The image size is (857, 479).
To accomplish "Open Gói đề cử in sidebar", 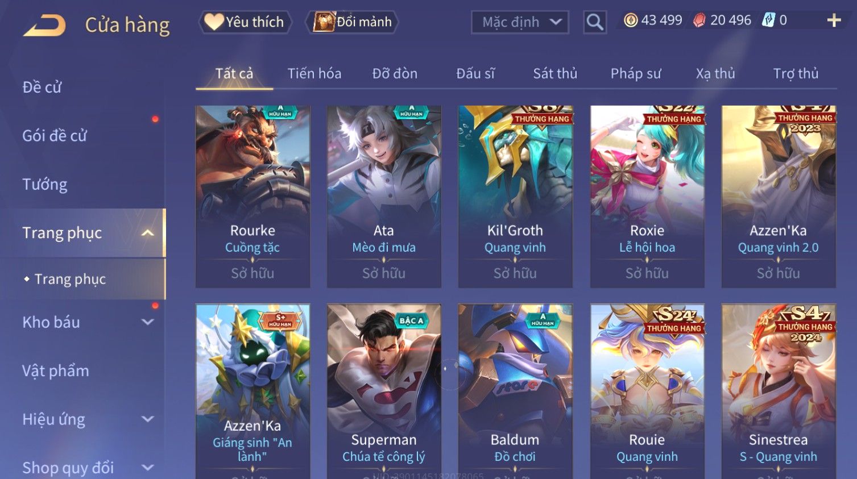I will pyautogui.click(x=55, y=136).
